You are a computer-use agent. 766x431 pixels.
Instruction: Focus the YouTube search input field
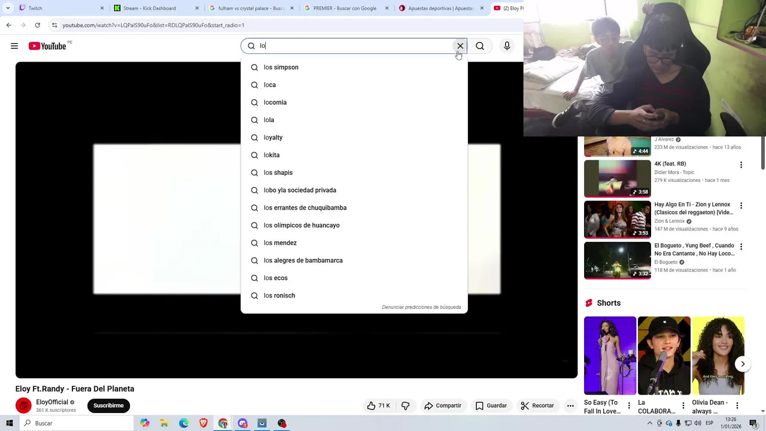(355, 46)
